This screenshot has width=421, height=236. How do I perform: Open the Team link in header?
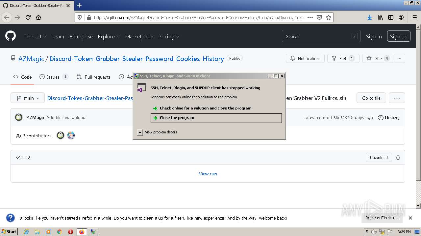[x=58, y=36]
